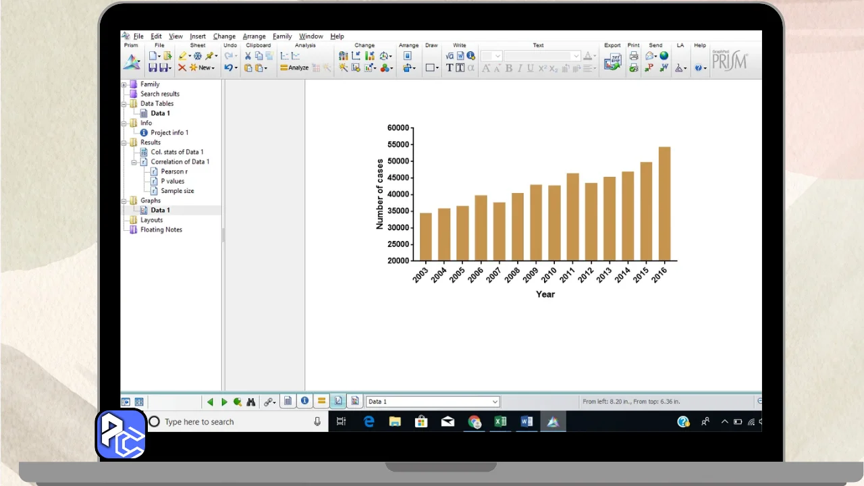Click the Analyze button in the toolbar
The height and width of the screenshot is (486, 864).
coord(294,67)
